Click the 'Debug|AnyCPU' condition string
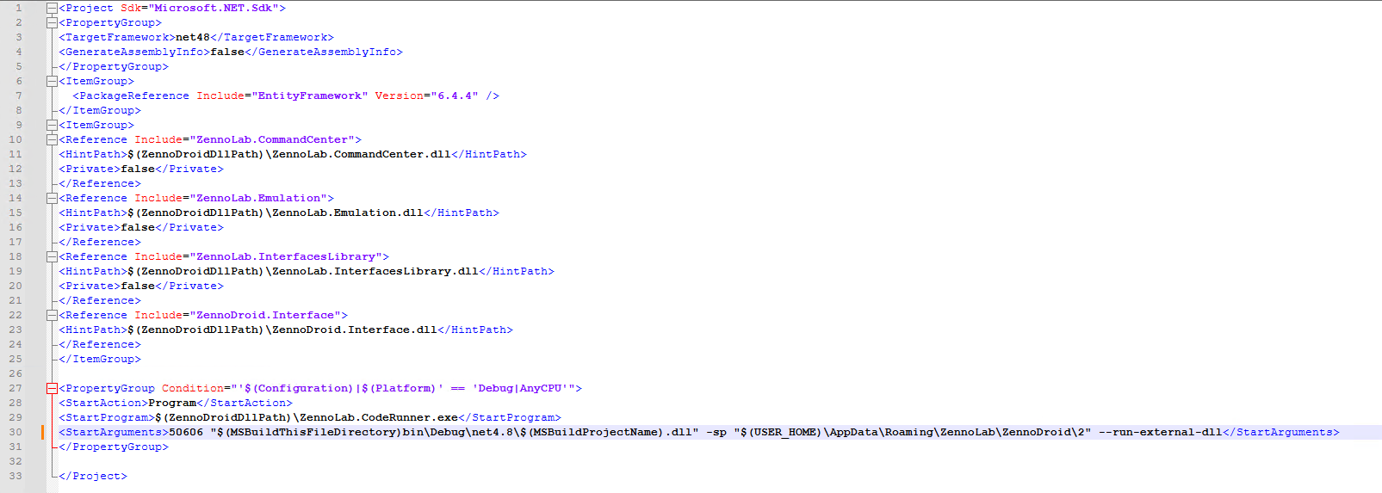Screen dimensions: 1382x493 [x=520, y=388]
